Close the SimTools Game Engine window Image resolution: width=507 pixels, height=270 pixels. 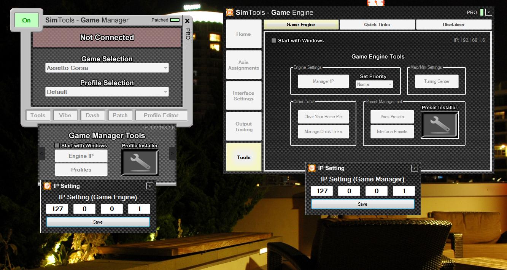(x=489, y=12)
